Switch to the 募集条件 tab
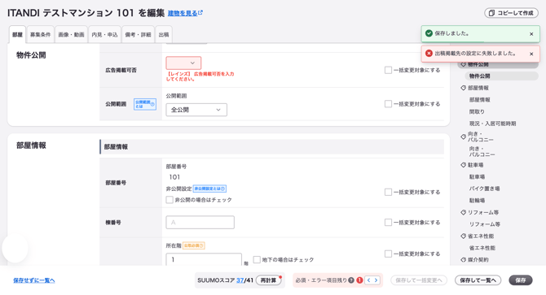The width and height of the screenshot is (546, 295). (41, 35)
